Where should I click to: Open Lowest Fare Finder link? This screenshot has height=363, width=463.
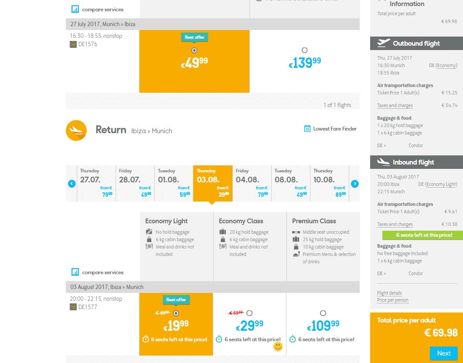(x=335, y=128)
